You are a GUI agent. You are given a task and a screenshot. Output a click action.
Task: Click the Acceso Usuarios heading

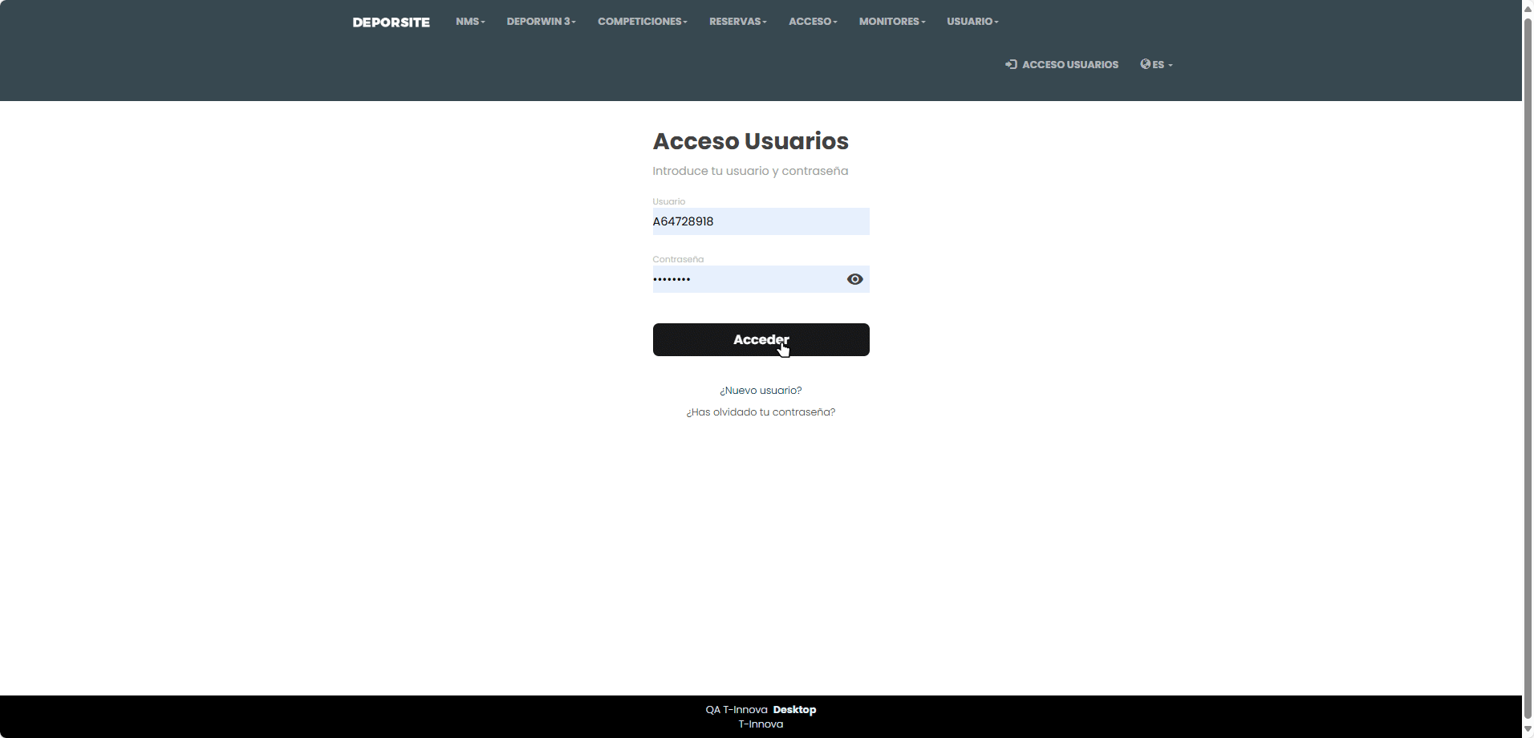point(750,141)
